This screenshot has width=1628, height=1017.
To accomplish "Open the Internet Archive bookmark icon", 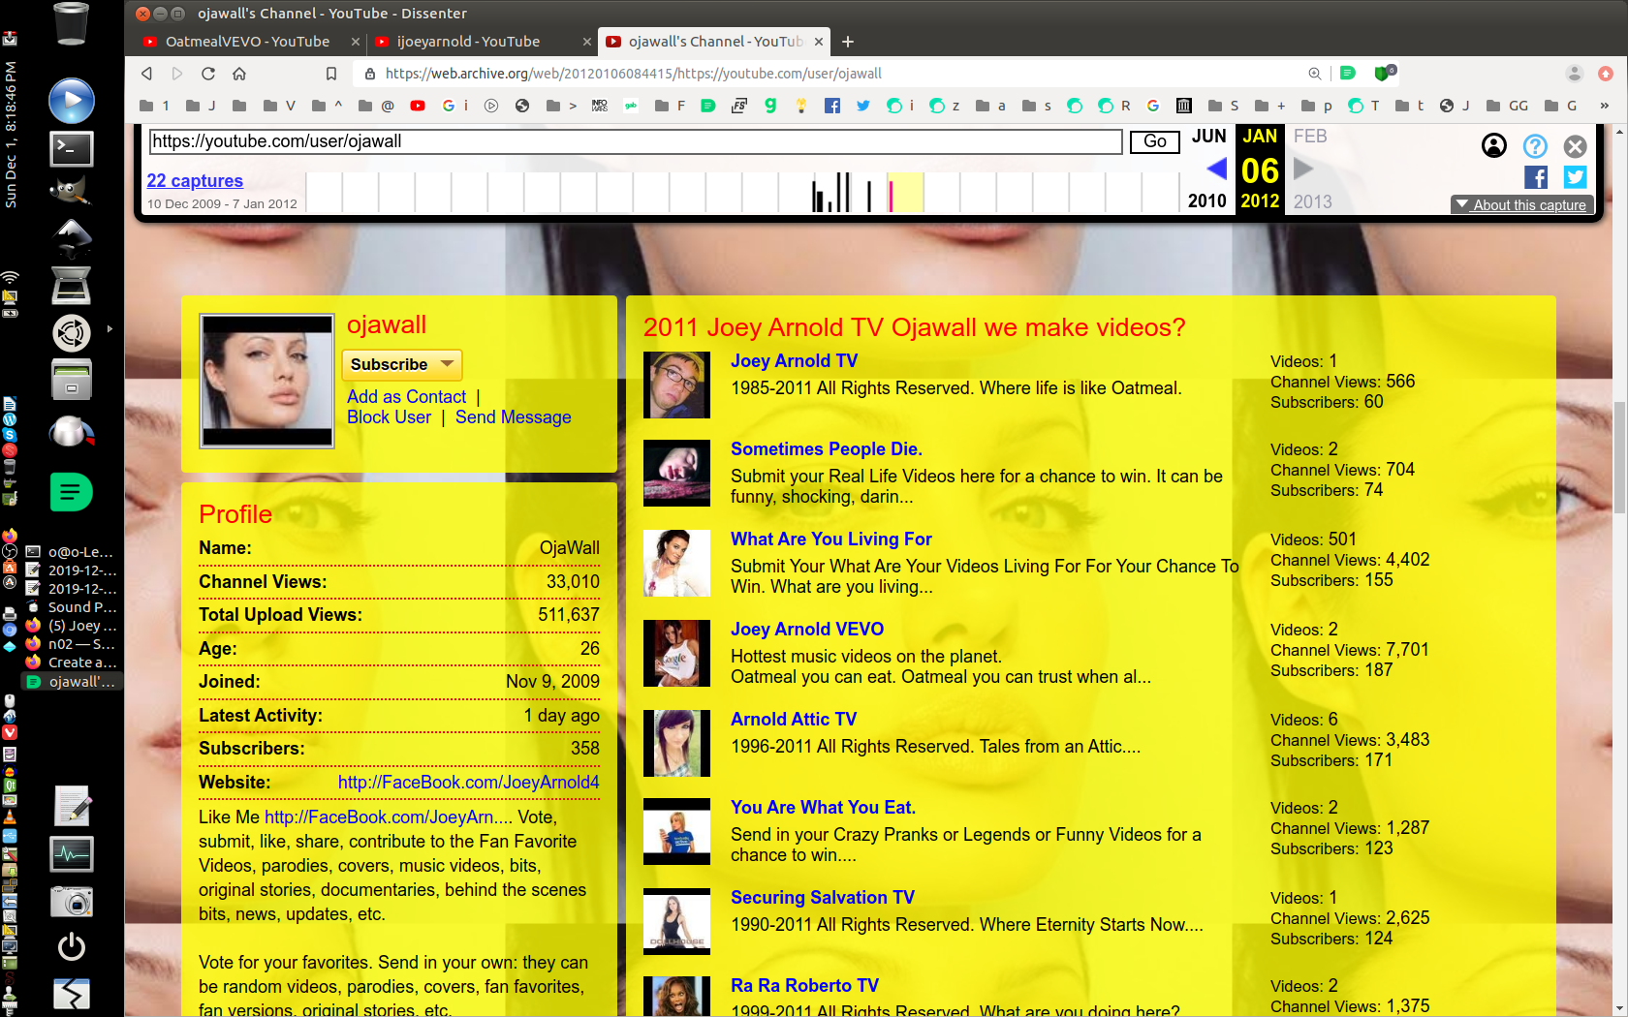I will pyautogui.click(x=1184, y=106).
